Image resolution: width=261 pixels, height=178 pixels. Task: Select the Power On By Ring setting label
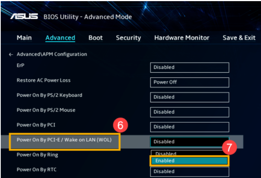tap(37, 155)
